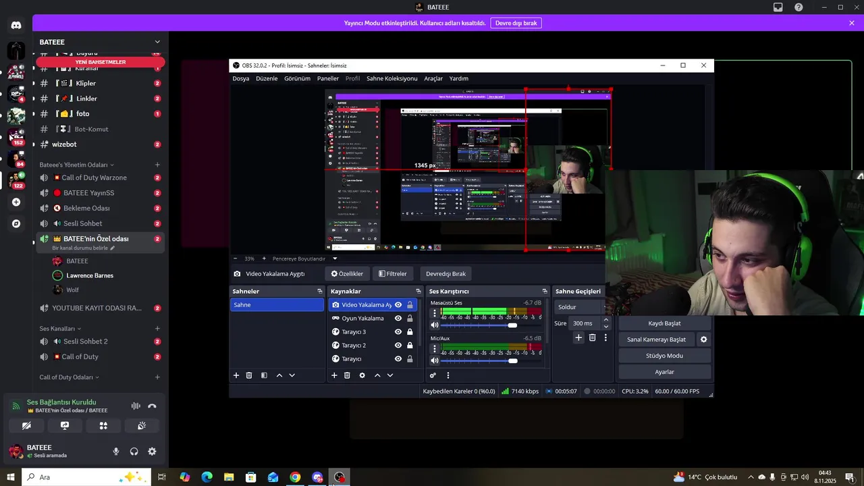This screenshot has width=864, height=486.
Task: Hide Video Yakalama Aygıtı source eye
Action: tap(398, 305)
